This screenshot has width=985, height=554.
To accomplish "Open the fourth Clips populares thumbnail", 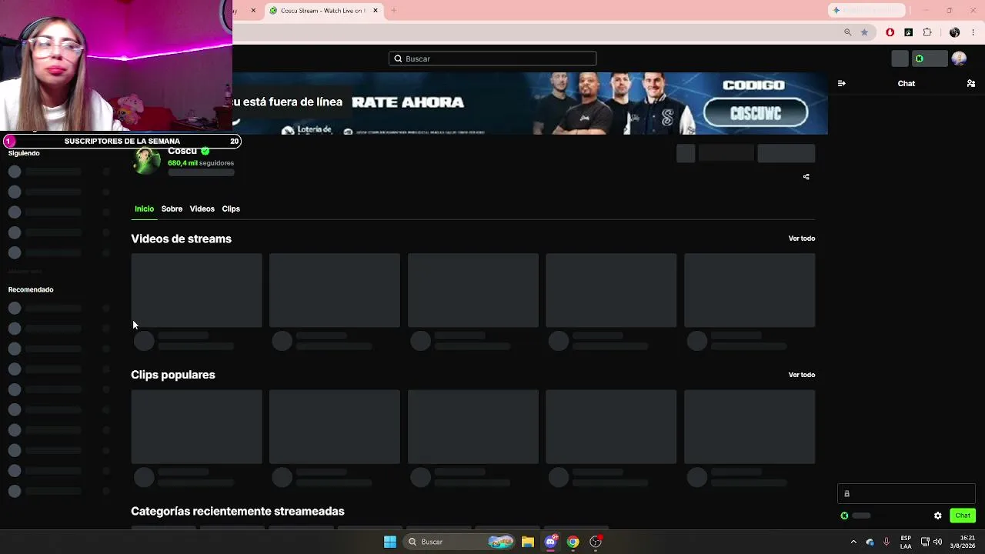I will [611, 427].
